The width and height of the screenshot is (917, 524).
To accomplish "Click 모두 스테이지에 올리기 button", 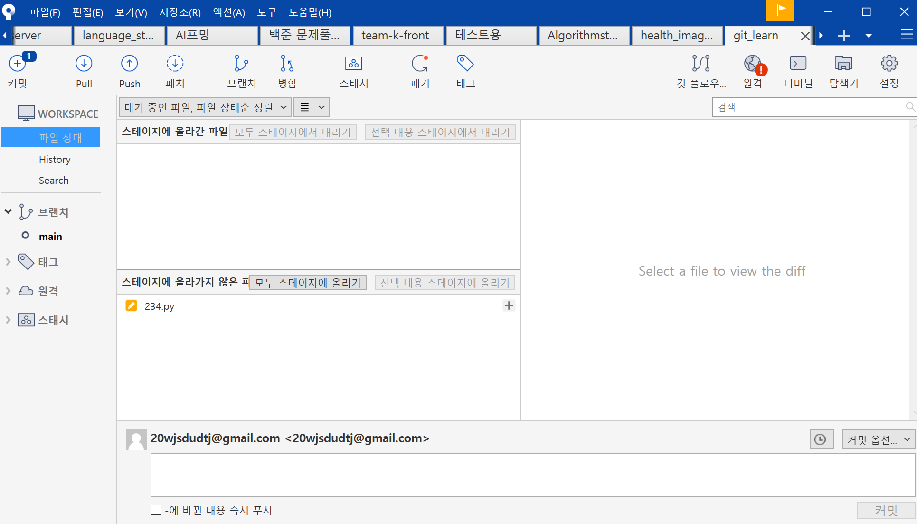I will click(308, 283).
